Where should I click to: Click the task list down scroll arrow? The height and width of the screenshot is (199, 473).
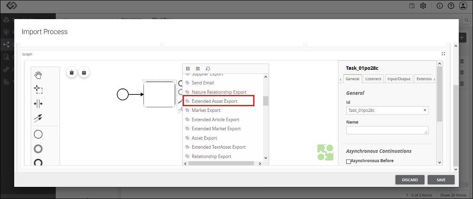click(265, 157)
